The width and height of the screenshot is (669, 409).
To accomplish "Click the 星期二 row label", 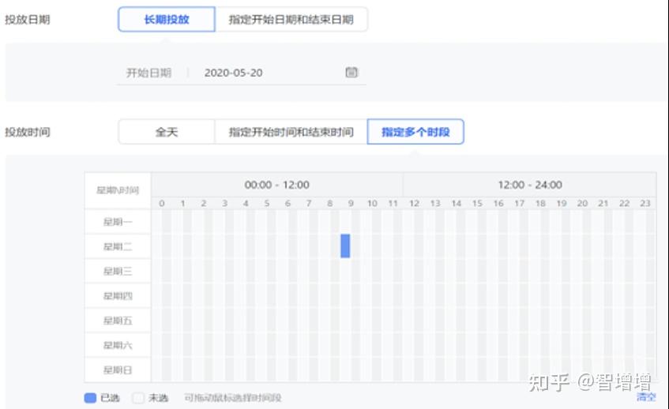I will point(118,246).
